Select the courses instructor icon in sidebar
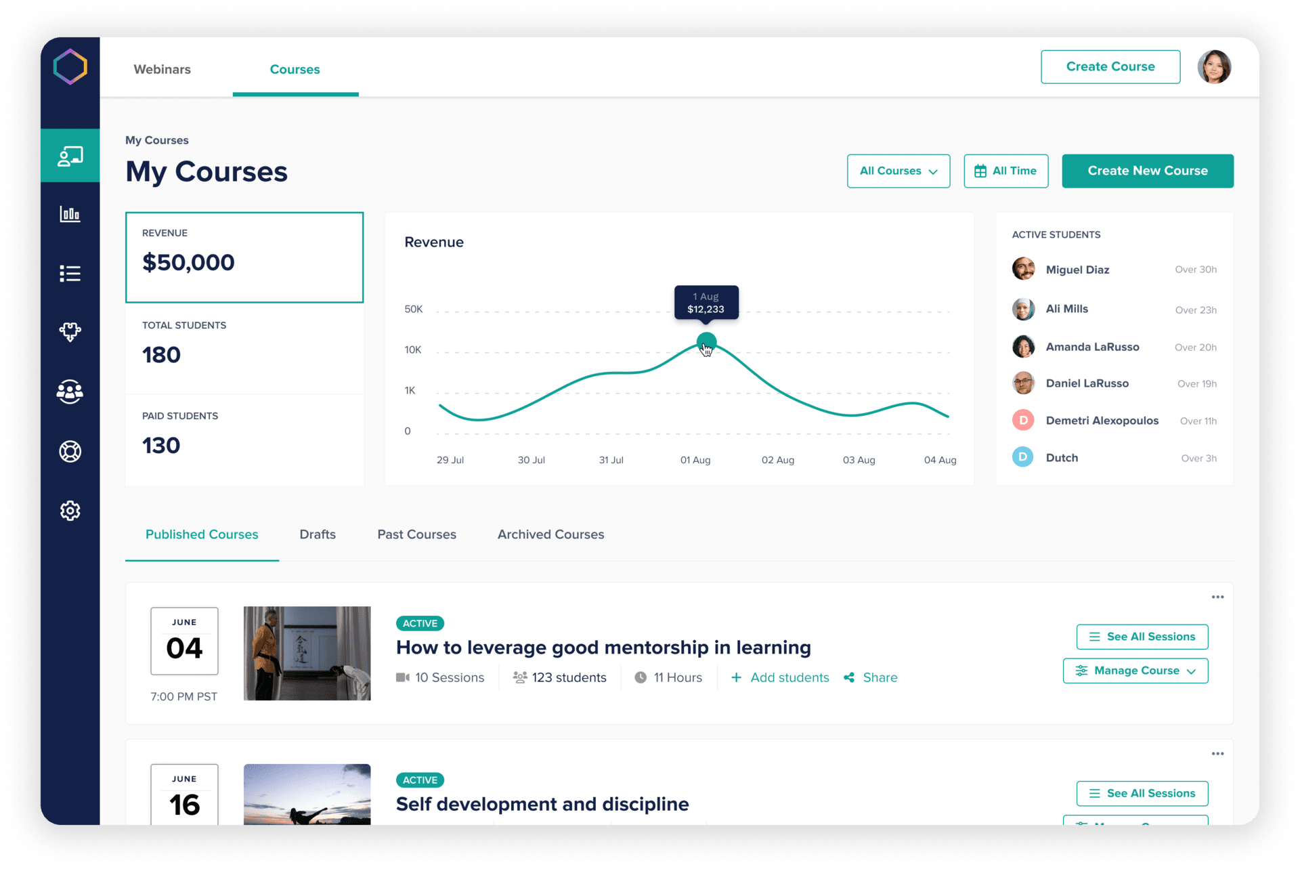Viewport: 1300px width, 869px height. pos(70,155)
